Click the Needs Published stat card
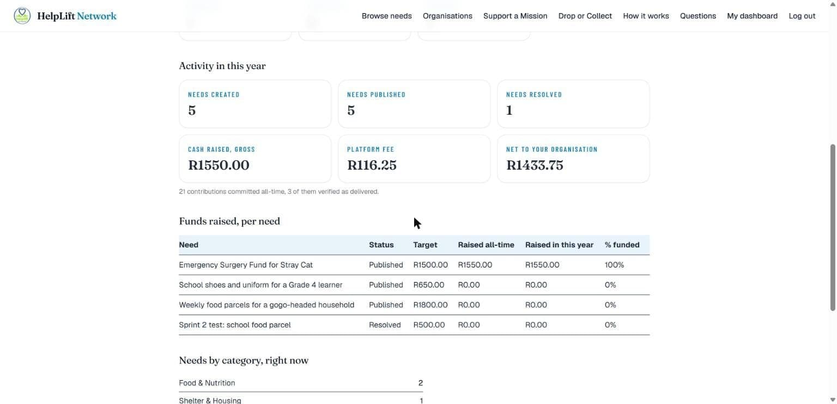837x404 pixels. click(x=414, y=104)
